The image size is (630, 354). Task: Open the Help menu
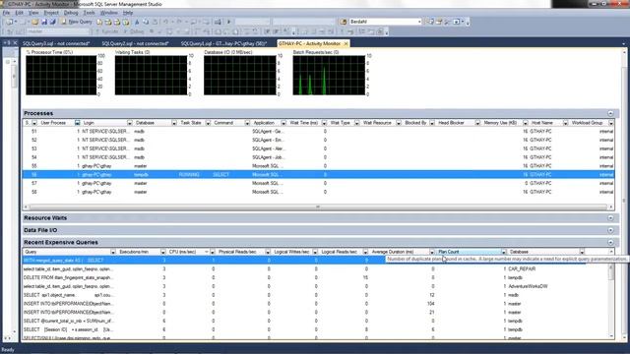(128, 13)
